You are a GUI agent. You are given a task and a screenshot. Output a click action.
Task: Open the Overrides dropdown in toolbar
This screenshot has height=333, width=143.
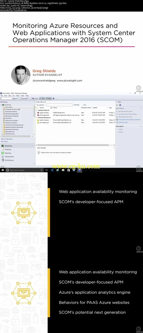25,99
